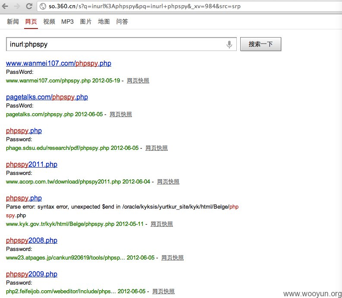Switch to the 视频 tab
The width and height of the screenshot is (342, 298).
(x=49, y=22)
